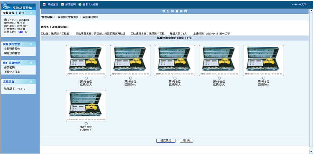
Task: Click the scrollbar down arrow at bottom right
Action: pyautogui.click(x=311, y=151)
